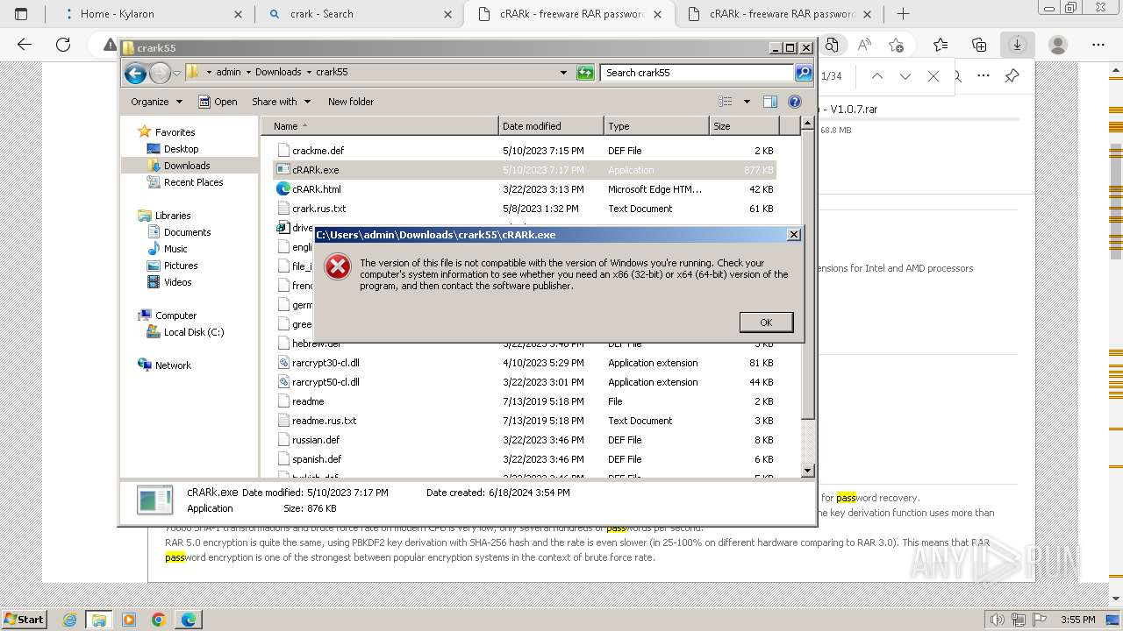Viewport: 1123px width, 631px height.
Task: Open the Edge Favorites star icon
Action: 941,45
